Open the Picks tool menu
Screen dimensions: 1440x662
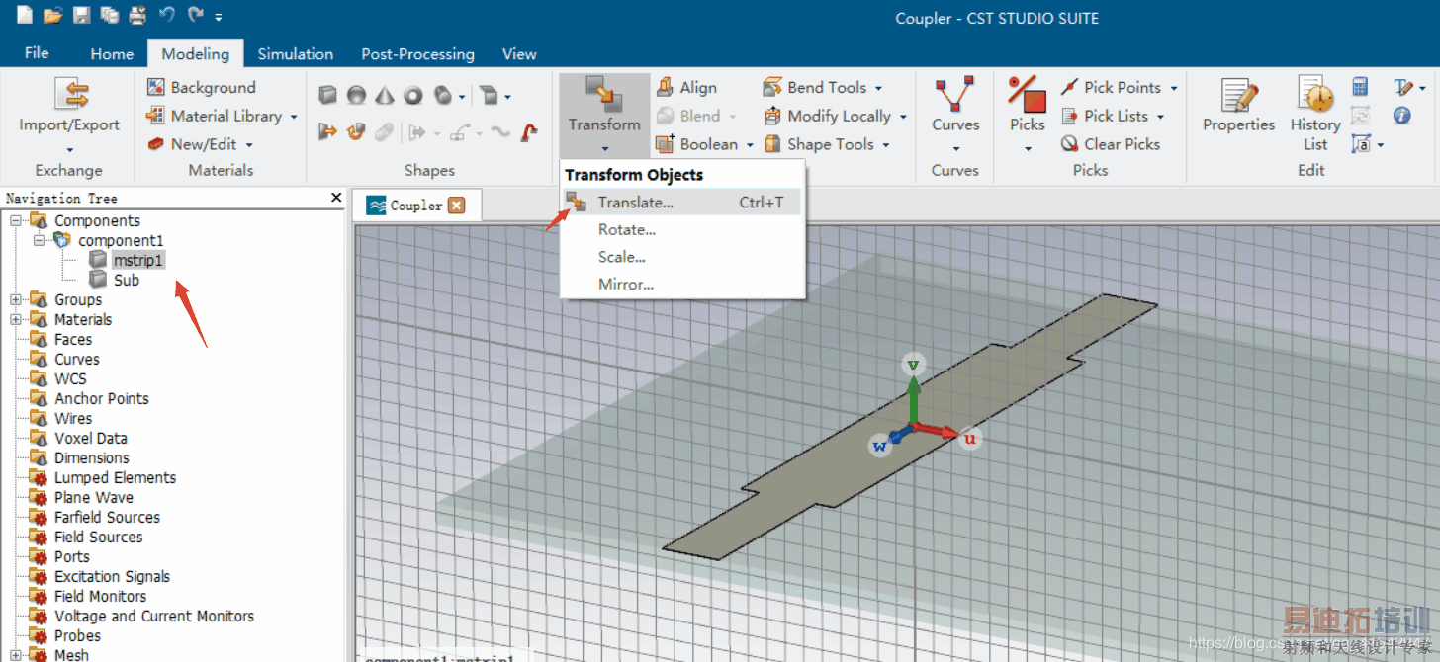[x=1028, y=115]
